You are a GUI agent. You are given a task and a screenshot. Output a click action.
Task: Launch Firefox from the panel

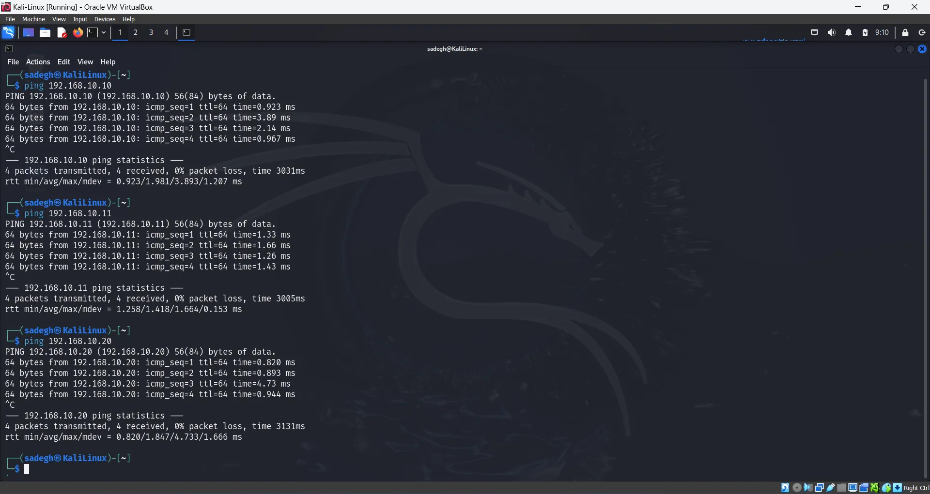tap(77, 32)
